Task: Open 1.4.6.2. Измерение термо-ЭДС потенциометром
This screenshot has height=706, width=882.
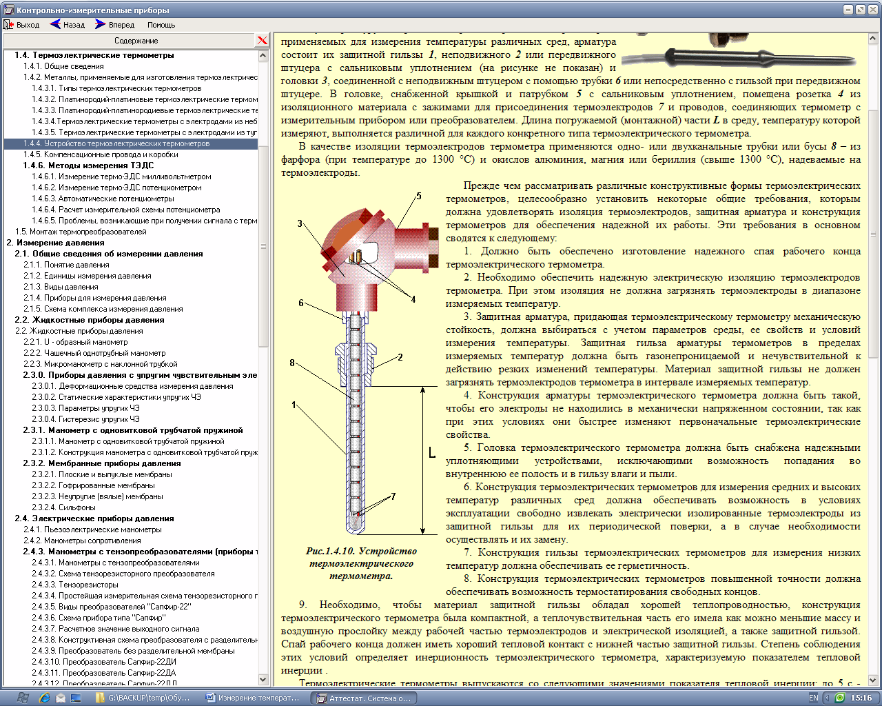Action: pos(116,188)
